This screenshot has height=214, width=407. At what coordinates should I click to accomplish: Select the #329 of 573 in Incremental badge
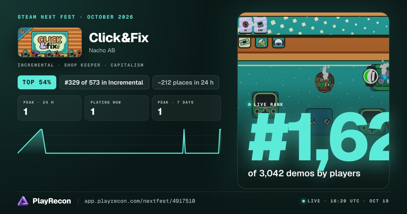104,82
